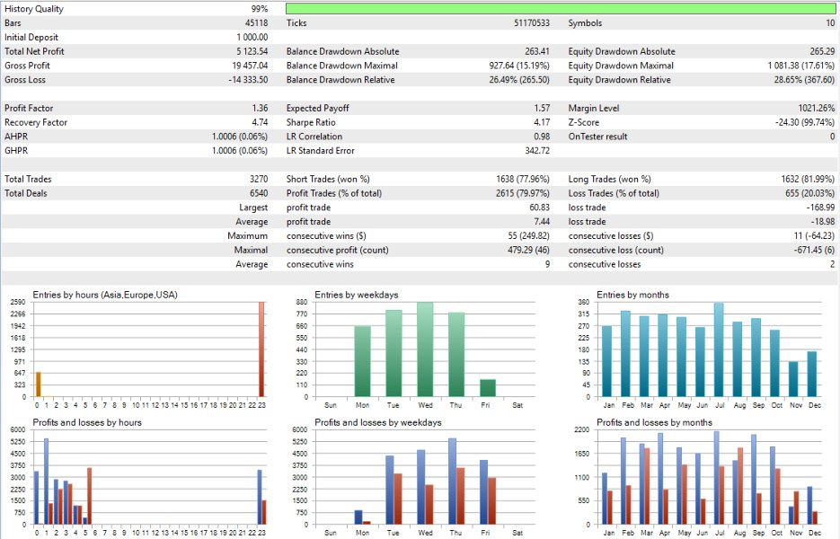This screenshot has width=840, height=539.
Task: Click the Gross Profit value 19 457.04
Action: 250,66
